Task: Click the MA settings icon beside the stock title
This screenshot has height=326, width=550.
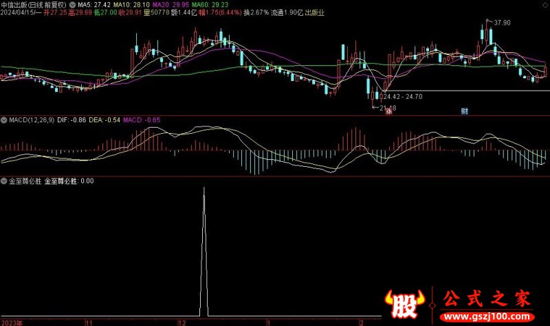Action: coord(74,5)
